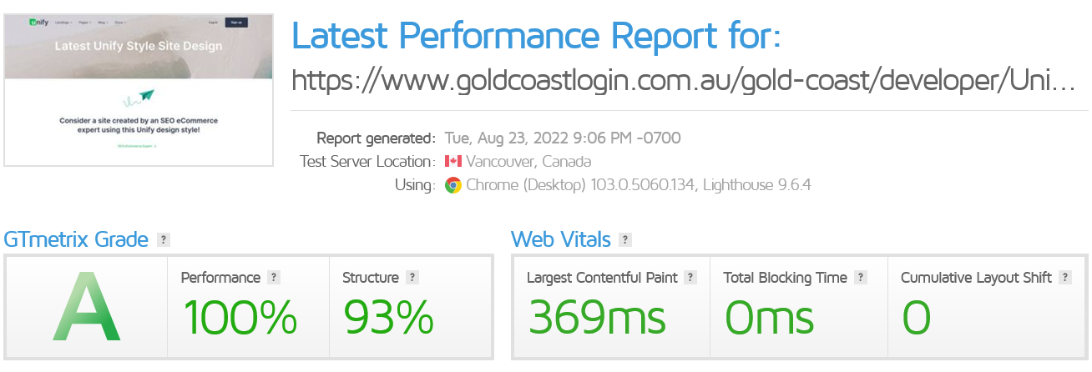Click the 369ms Largest Contentful Paint value
This screenshot has height=372, width=1092.
(597, 318)
